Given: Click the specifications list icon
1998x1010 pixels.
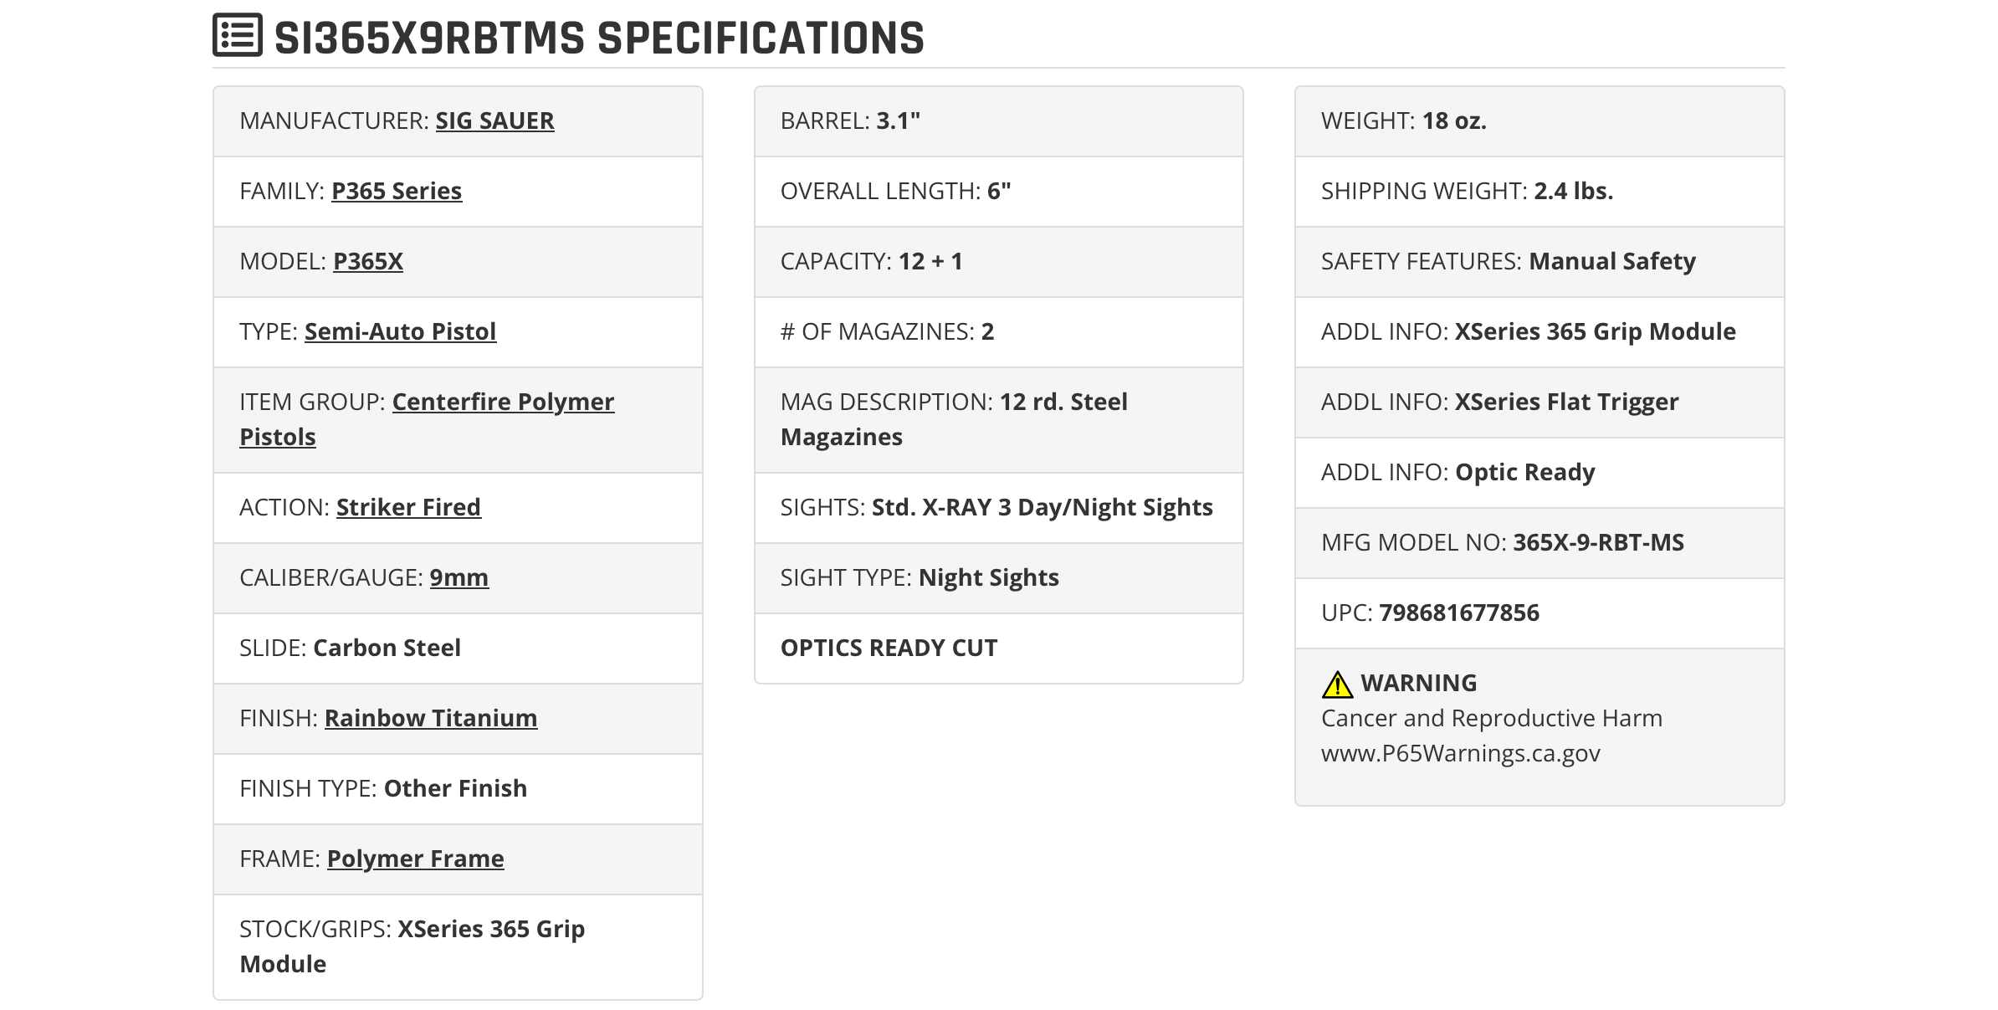Looking at the screenshot, I should (238, 35).
